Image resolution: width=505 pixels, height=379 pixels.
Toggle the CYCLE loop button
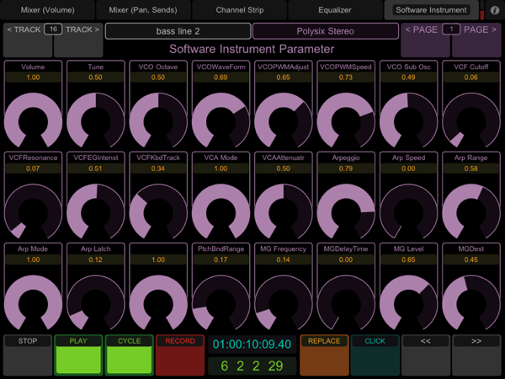click(x=129, y=355)
